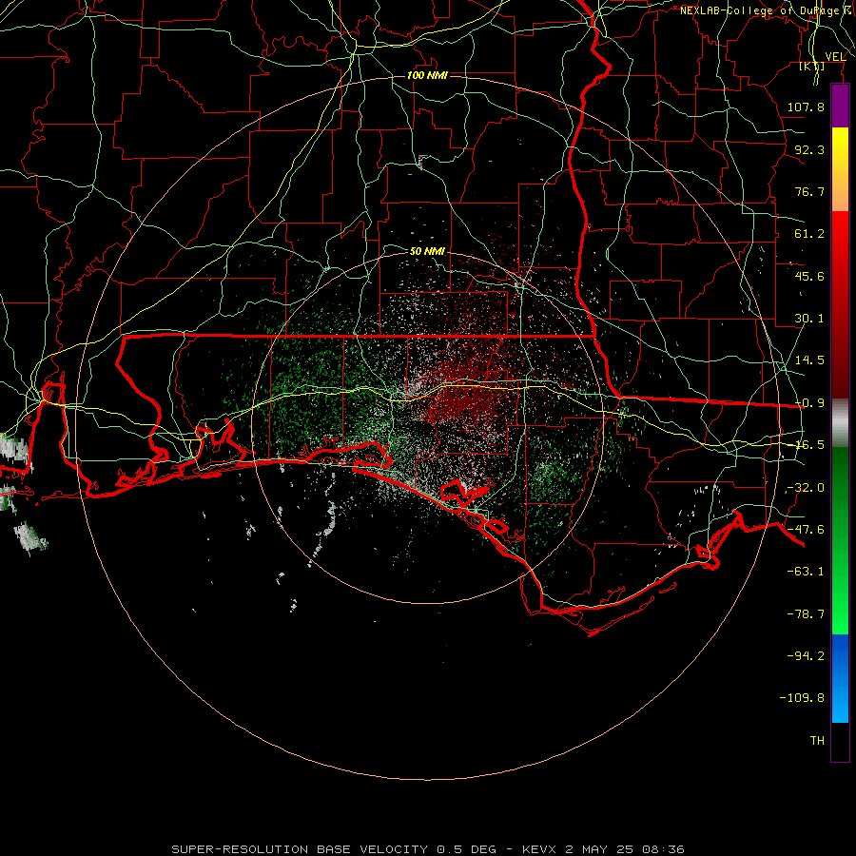Click the gray near-zero segment of the color bar
Image resolution: width=856 pixels, height=856 pixels.
(x=840, y=423)
